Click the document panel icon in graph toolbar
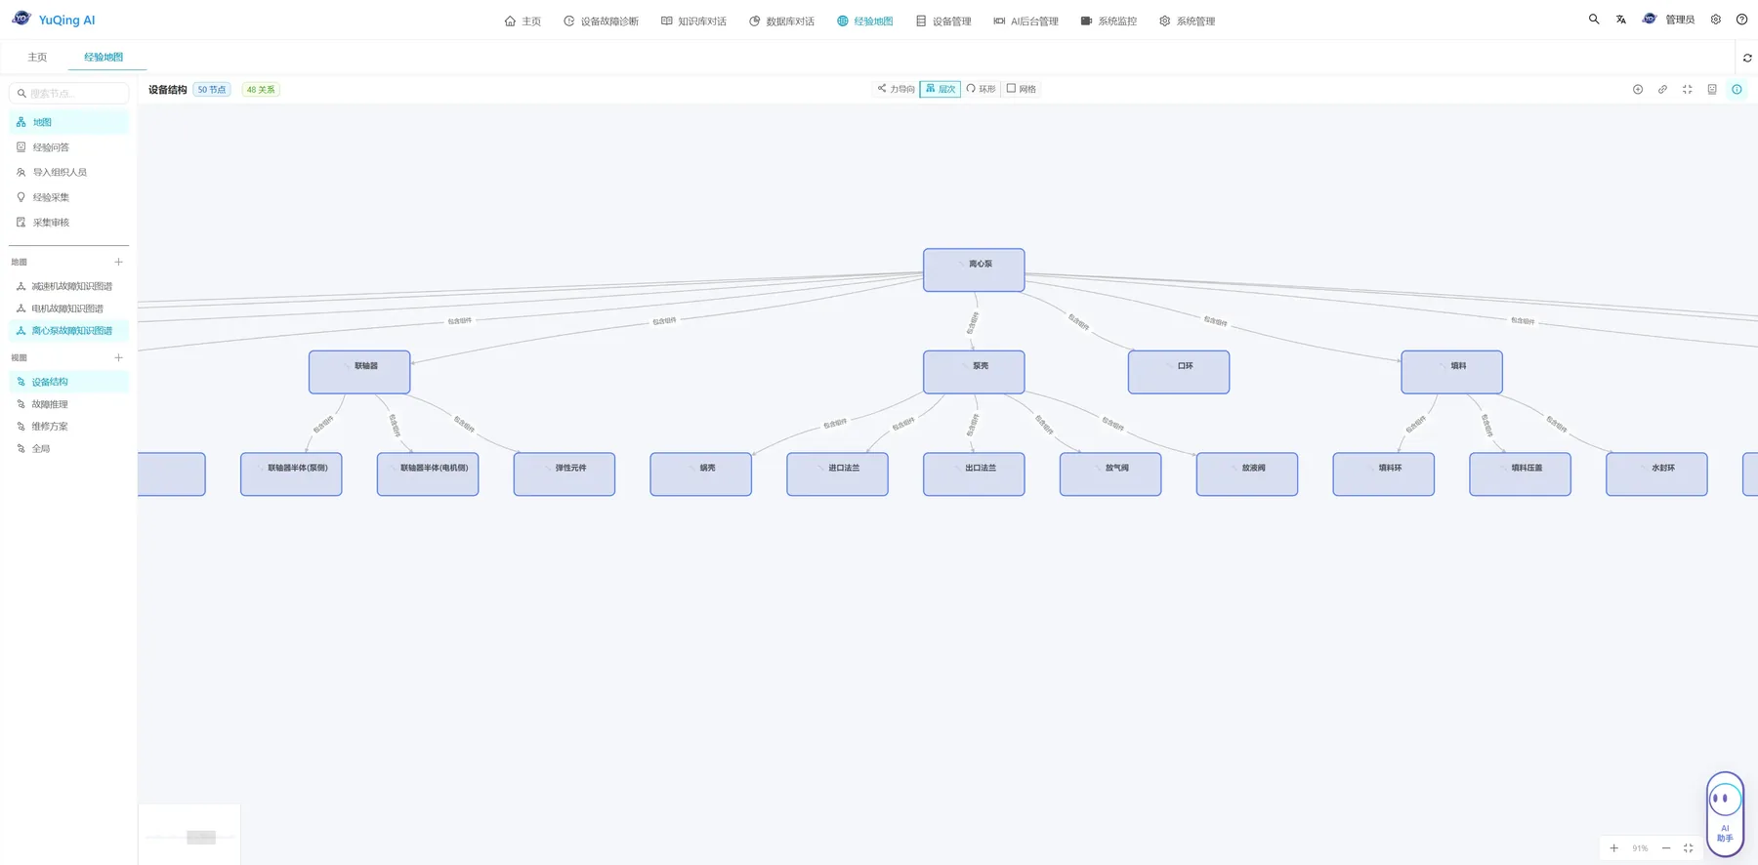 coord(1712,90)
